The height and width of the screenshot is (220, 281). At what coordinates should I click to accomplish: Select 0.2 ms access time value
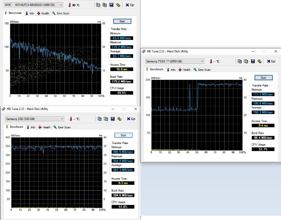(x=123, y=183)
